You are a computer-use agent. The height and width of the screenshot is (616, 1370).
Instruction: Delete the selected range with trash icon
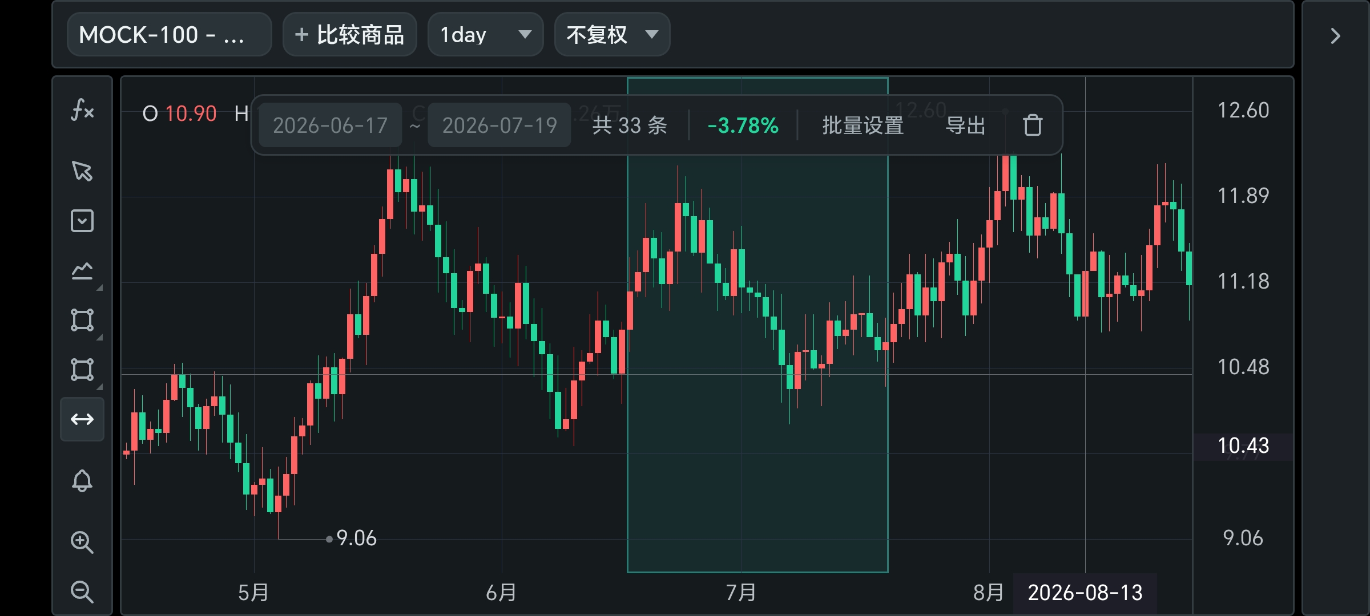point(1032,125)
